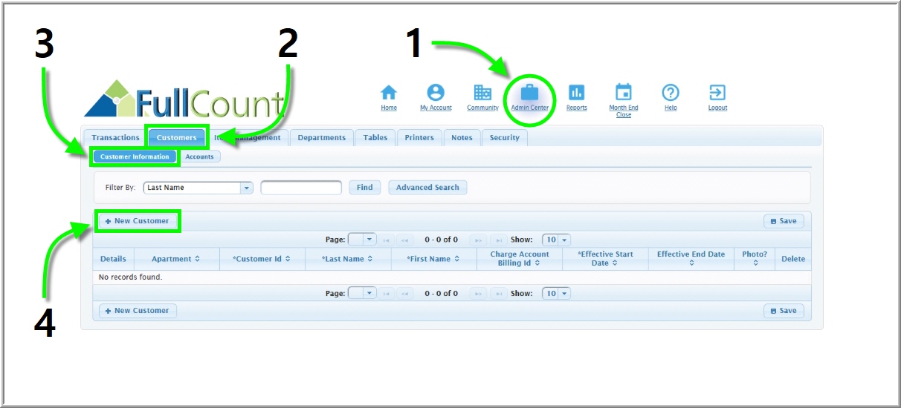The height and width of the screenshot is (408, 901).
Task: Open the Reports chart icon
Action: 576,93
